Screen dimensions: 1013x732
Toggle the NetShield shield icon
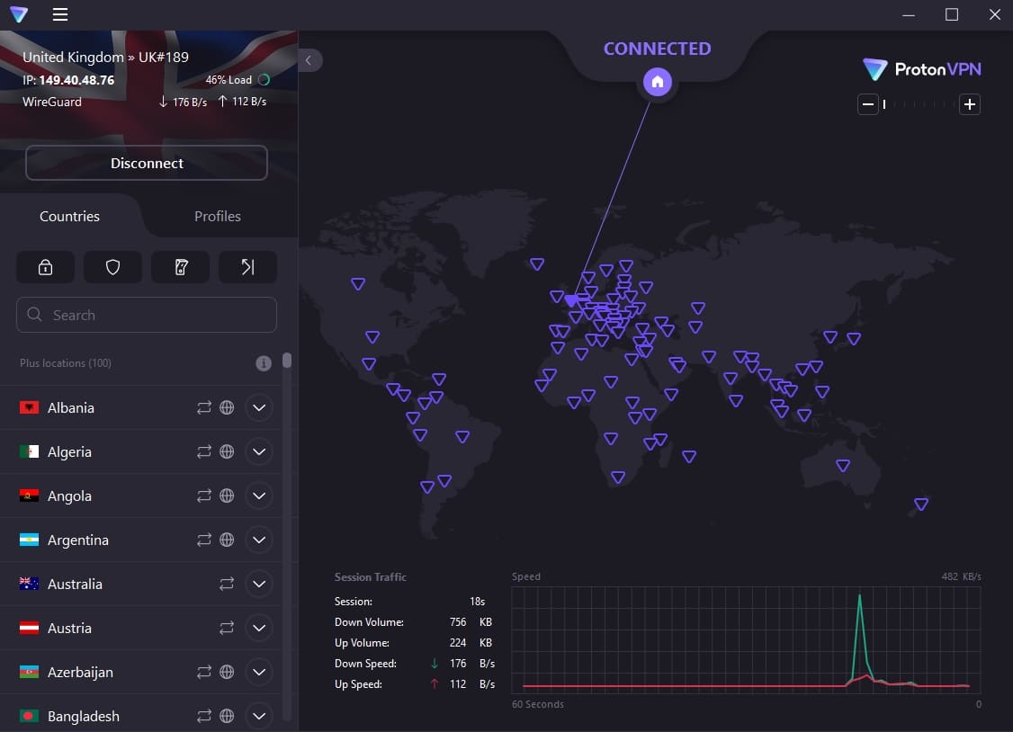click(x=113, y=267)
